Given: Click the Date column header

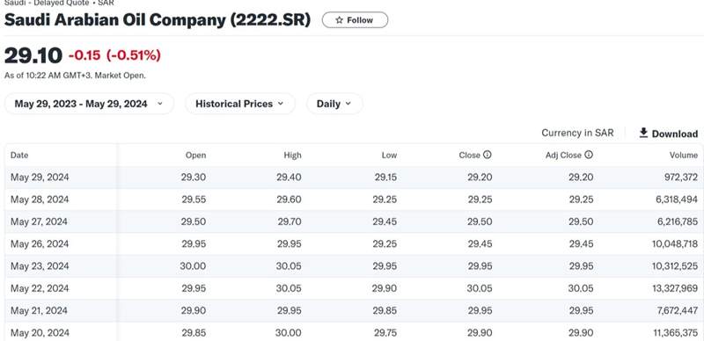Looking at the screenshot, I should click(x=19, y=156).
